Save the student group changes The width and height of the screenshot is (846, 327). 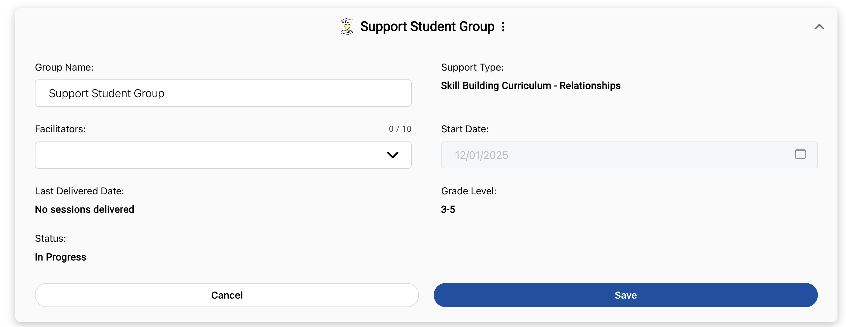coord(625,295)
